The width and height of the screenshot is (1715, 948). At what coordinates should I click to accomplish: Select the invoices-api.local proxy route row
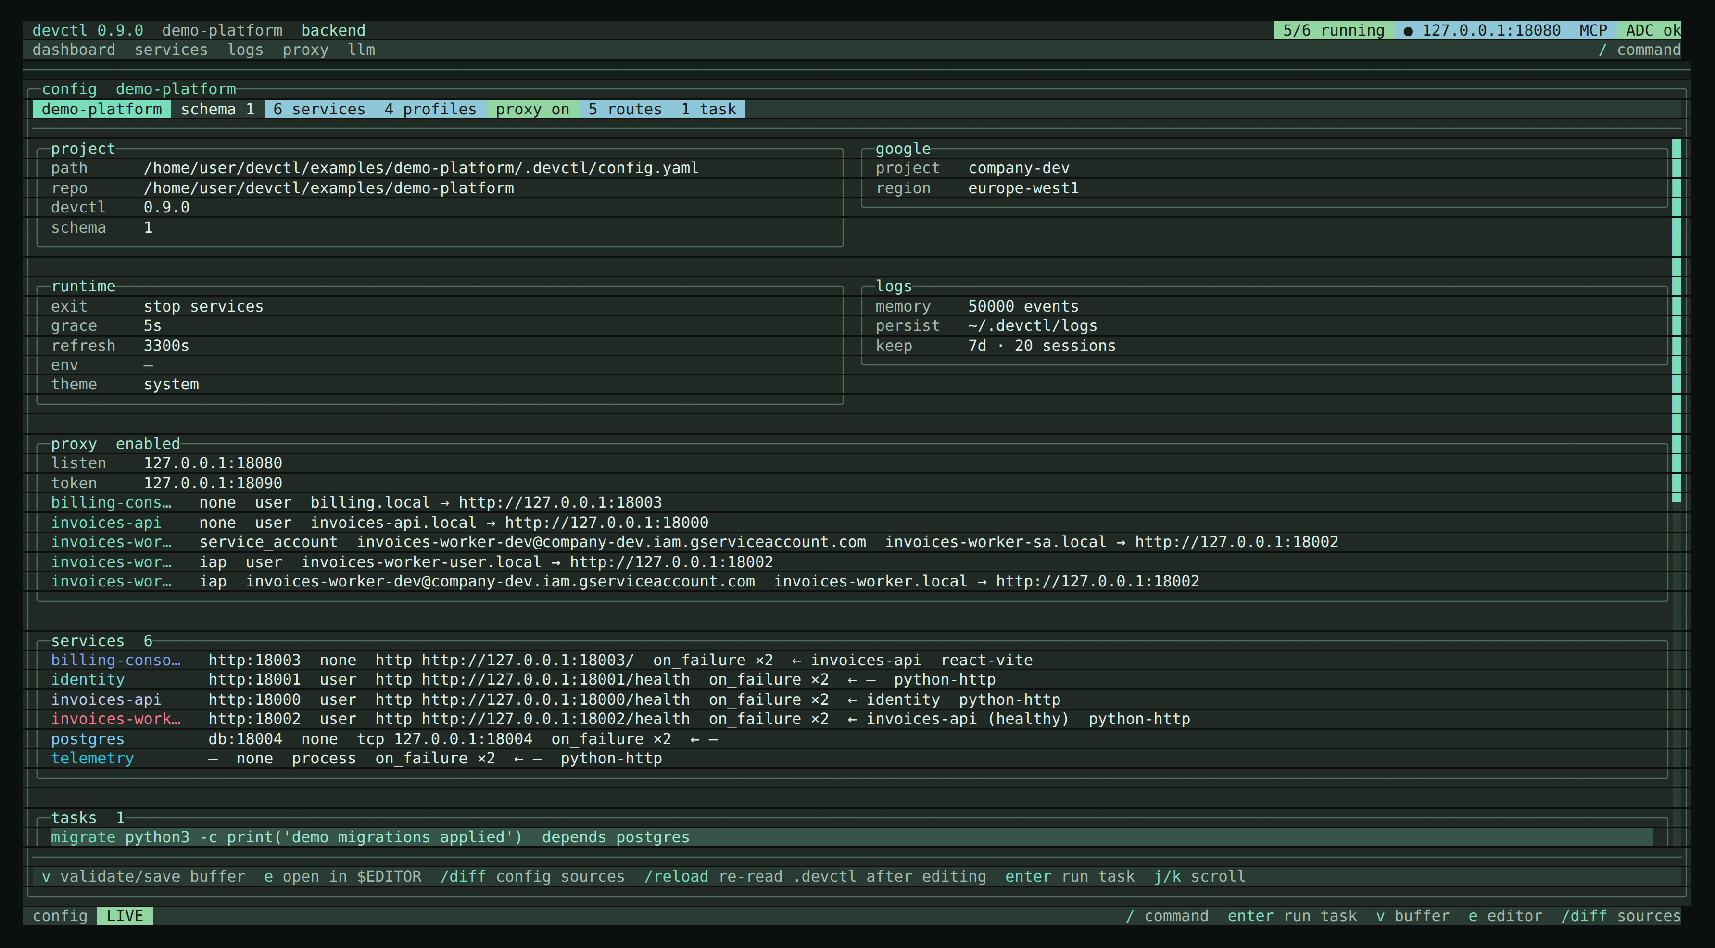click(x=852, y=523)
